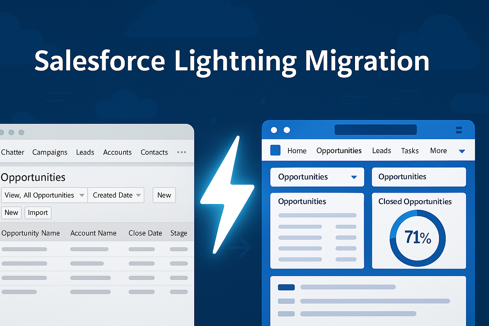Image resolution: width=489 pixels, height=326 pixels.
Task: Open the Opportunities tab in the Lightning nav bar
Action: (x=339, y=151)
